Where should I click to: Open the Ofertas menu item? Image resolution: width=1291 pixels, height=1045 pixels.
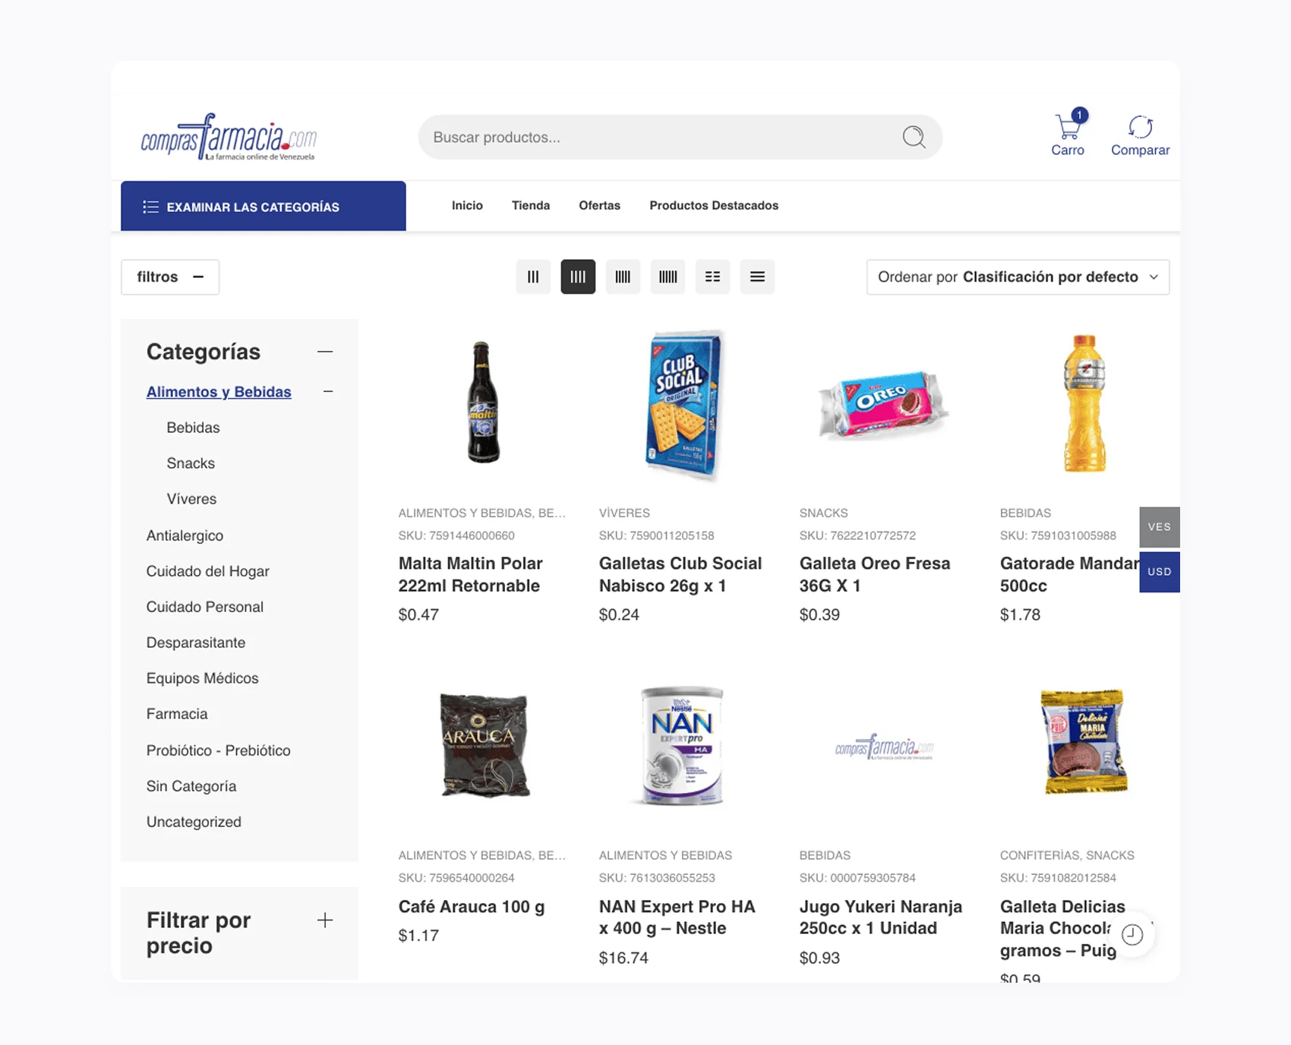(x=599, y=205)
